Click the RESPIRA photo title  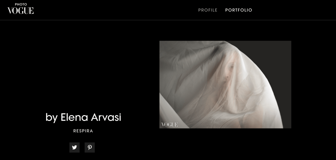pos(83,131)
